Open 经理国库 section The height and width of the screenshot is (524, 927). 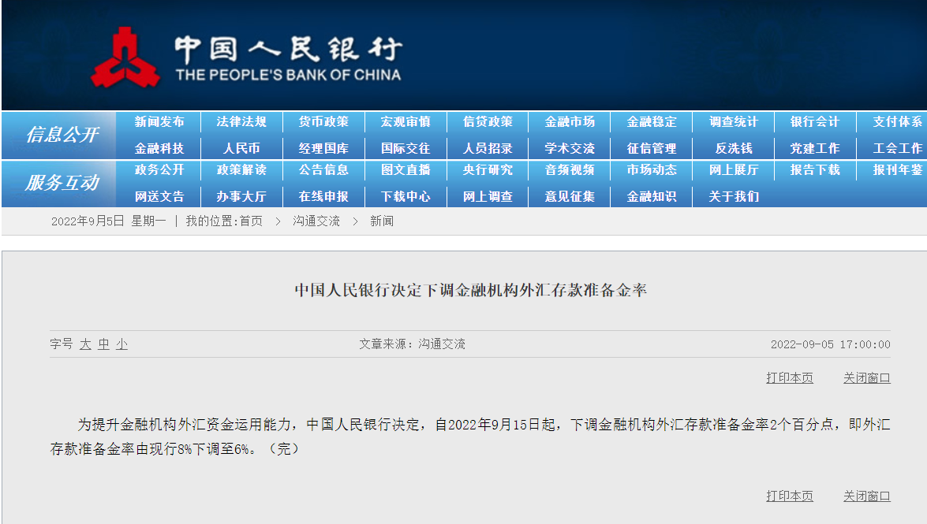(x=323, y=148)
